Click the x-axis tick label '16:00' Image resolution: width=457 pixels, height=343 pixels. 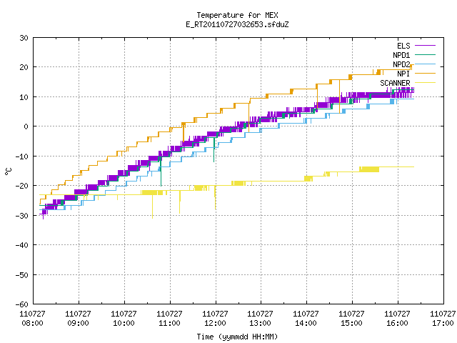point(397,323)
